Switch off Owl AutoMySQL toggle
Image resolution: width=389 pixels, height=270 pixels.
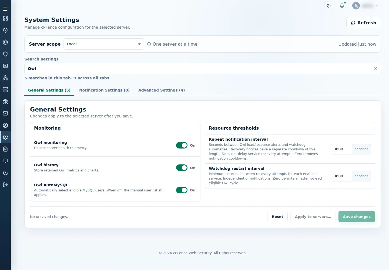coord(182,190)
